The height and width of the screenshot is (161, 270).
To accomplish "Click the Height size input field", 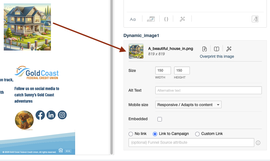I will pos(182,70).
